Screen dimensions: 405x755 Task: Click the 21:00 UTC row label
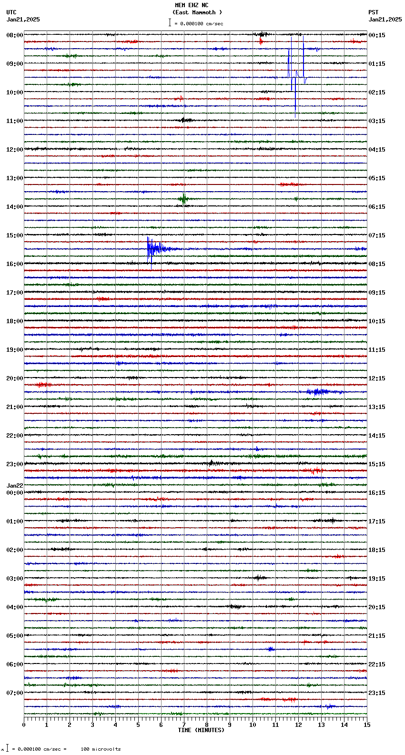pyautogui.click(x=15, y=407)
